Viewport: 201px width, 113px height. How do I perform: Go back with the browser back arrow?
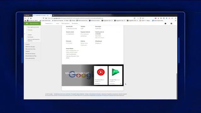click(x=25, y=18)
